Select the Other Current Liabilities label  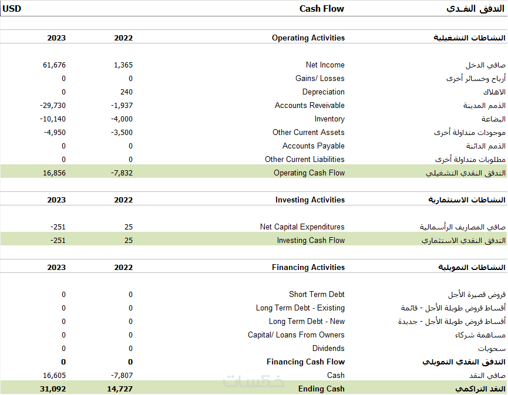[x=305, y=159]
